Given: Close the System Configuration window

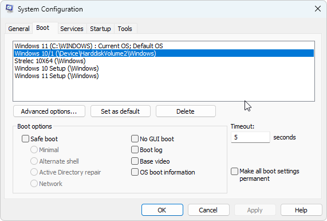Looking at the screenshot, I should point(318,9).
